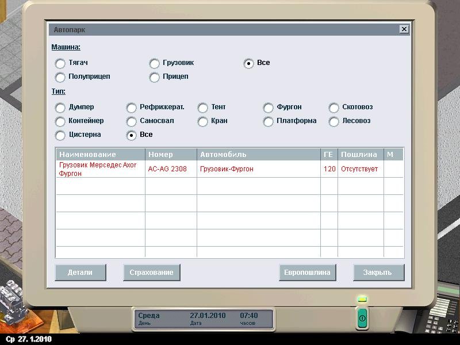Choose the Цистерна type option
The height and width of the screenshot is (345, 460).
coord(60,135)
